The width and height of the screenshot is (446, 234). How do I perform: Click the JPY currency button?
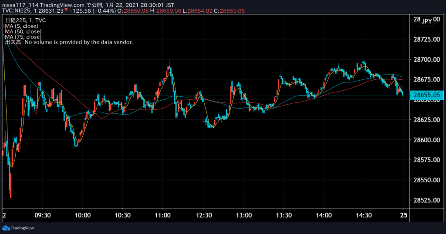pos(427,21)
